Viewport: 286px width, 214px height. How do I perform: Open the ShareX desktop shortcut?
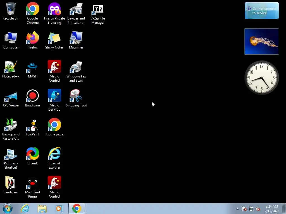click(32, 156)
